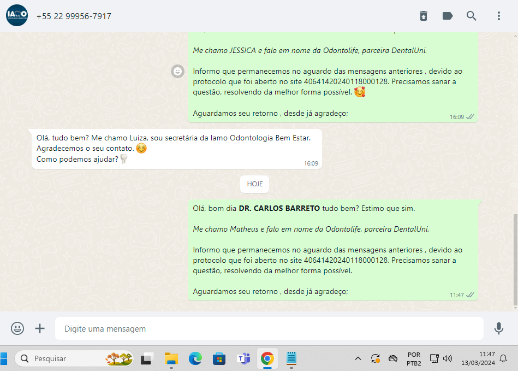Click the double-check marks on 11:47 message

470,295
